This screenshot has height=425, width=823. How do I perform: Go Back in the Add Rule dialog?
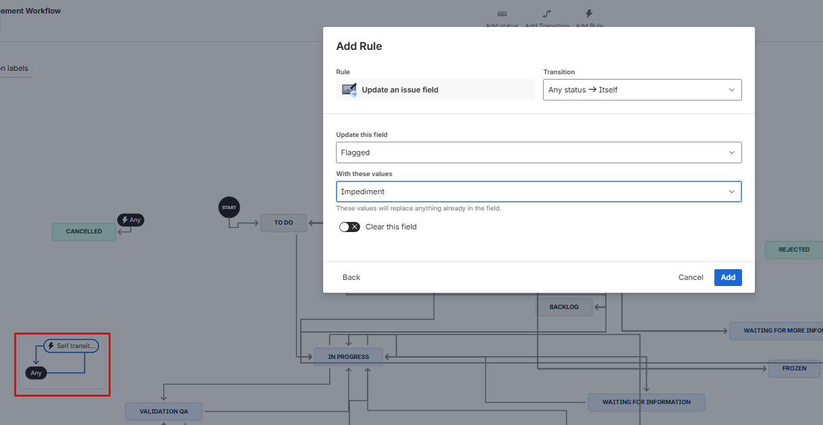point(351,277)
